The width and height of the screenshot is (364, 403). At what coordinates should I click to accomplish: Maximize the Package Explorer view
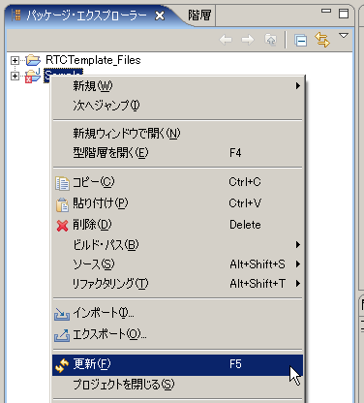pos(344,14)
